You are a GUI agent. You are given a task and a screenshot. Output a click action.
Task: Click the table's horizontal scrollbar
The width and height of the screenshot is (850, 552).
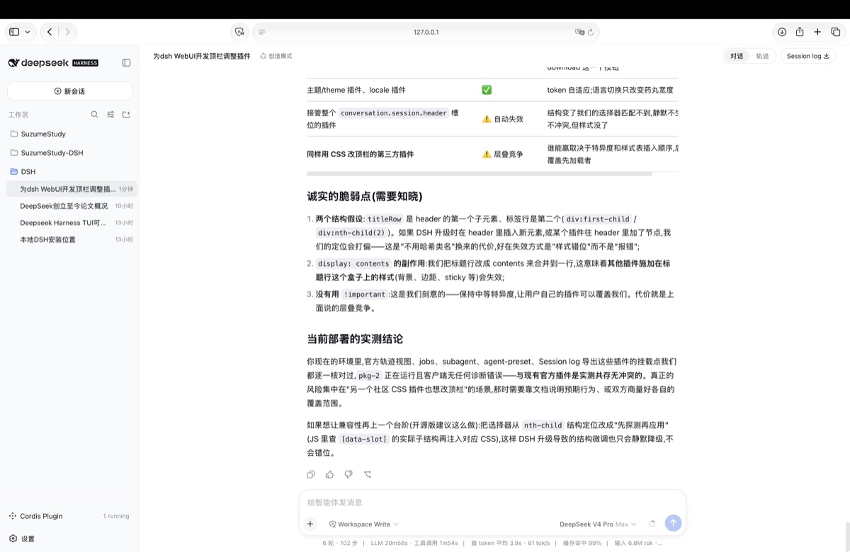click(x=480, y=173)
